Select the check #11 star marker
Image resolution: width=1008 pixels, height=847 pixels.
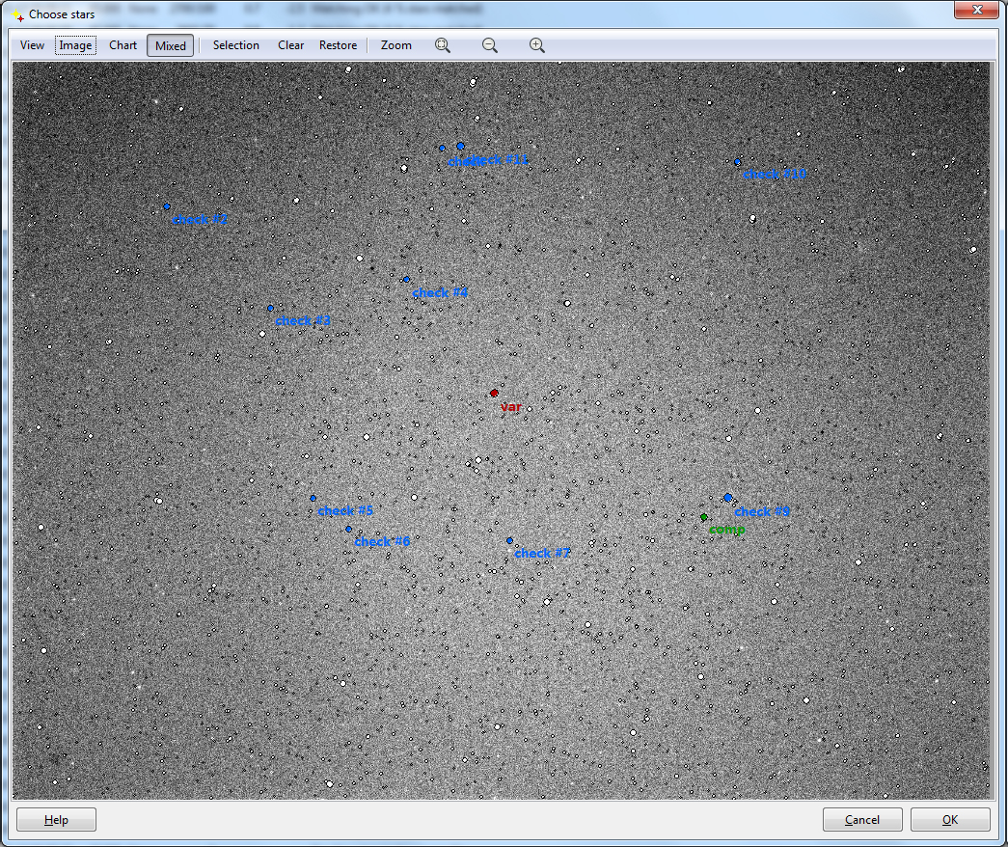(x=460, y=147)
